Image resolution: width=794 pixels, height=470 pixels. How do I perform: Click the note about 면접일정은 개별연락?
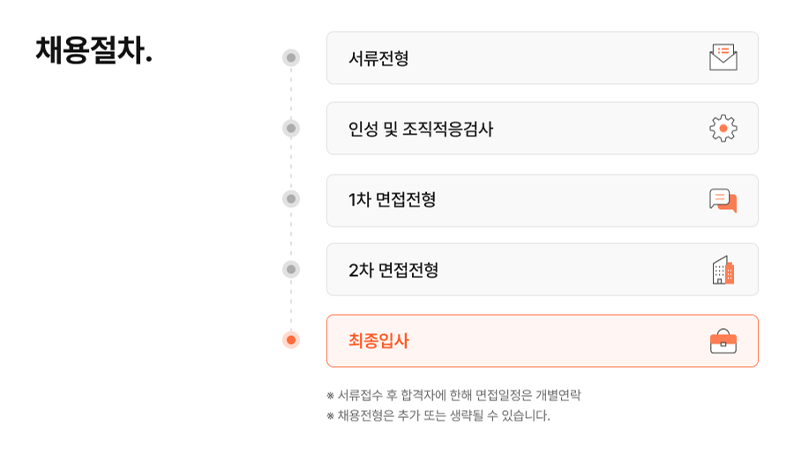pos(453,395)
